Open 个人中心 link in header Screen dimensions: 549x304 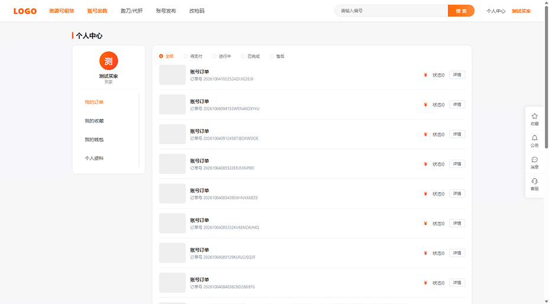(496, 11)
